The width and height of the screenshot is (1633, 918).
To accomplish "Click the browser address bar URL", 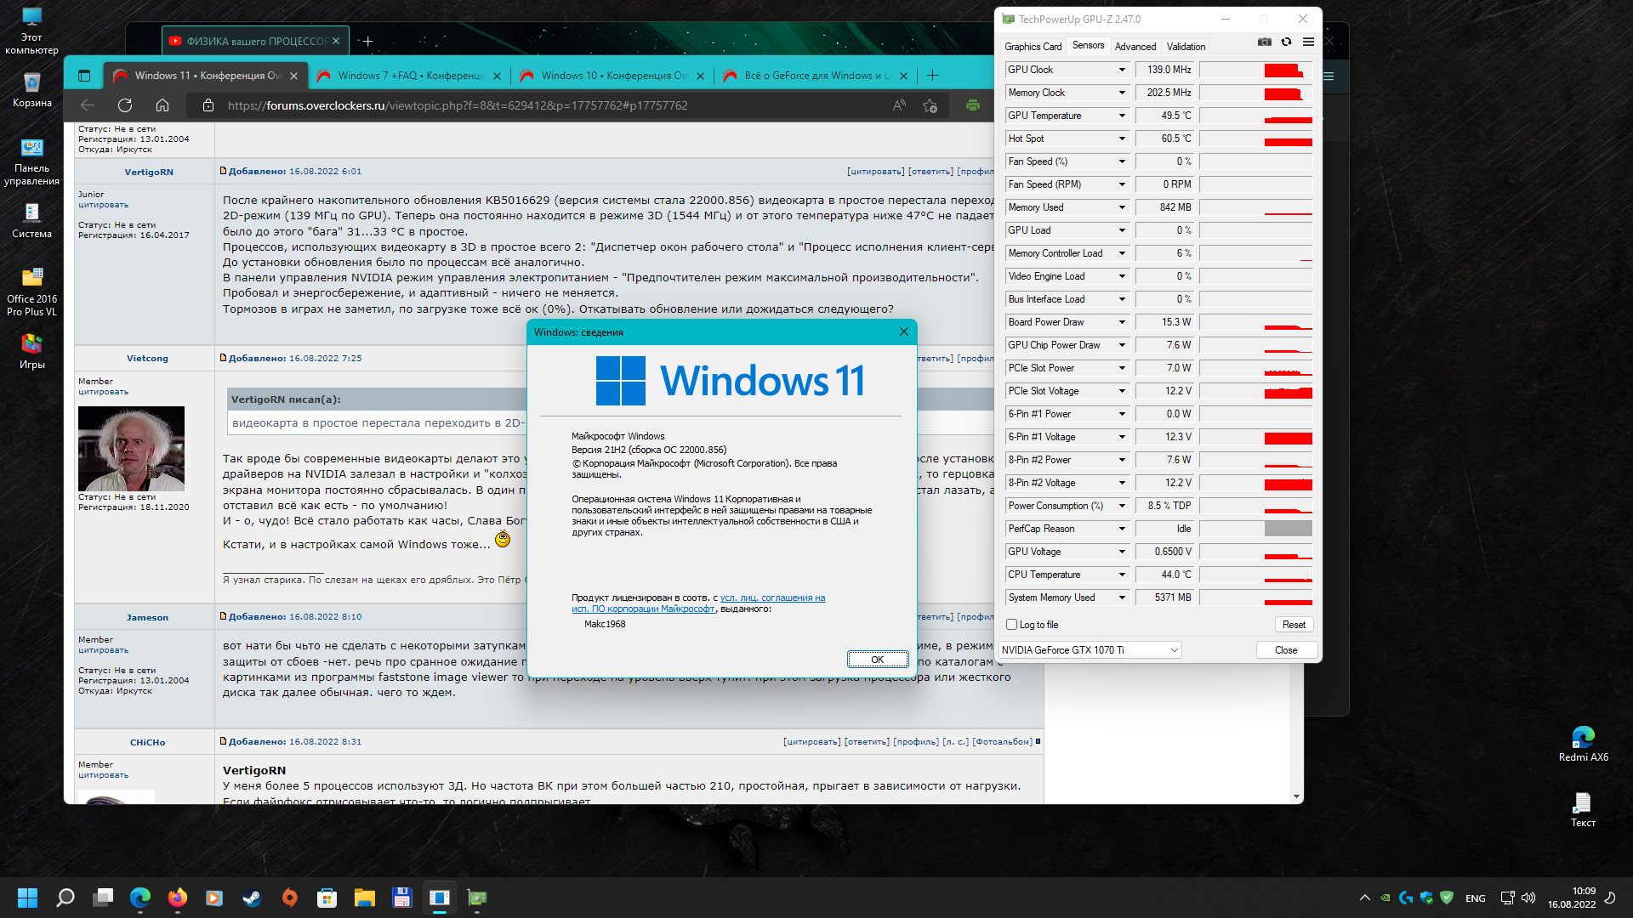I will tap(458, 105).
